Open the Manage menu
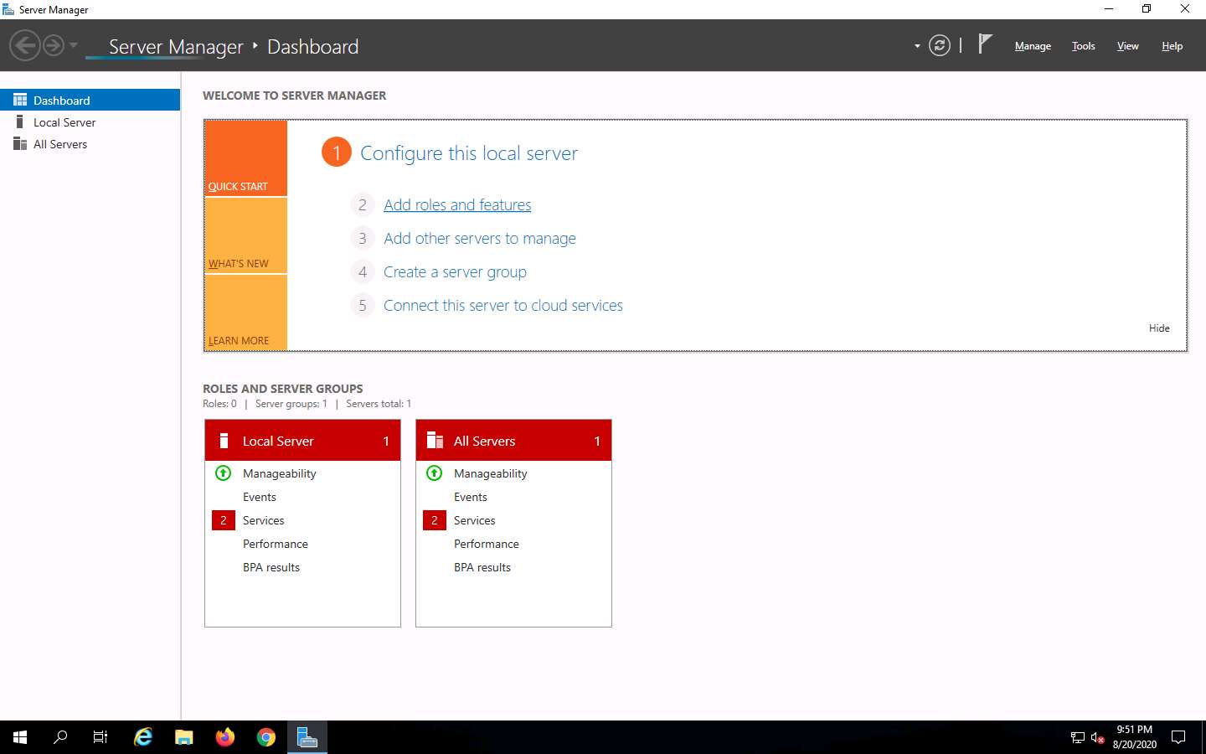The width and height of the screenshot is (1206, 754). click(x=1033, y=46)
